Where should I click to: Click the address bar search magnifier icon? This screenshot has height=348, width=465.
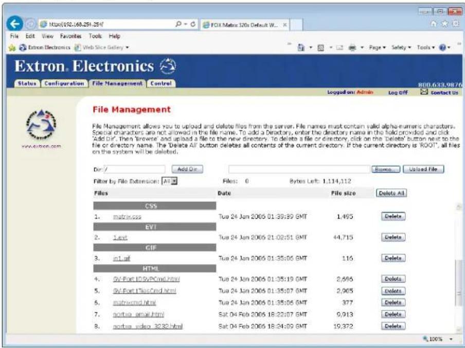(178, 24)
